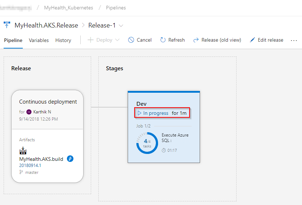Click the In progress status link
Image resolution: width=302 pixels, height=205 pixels.
[156, 113]
